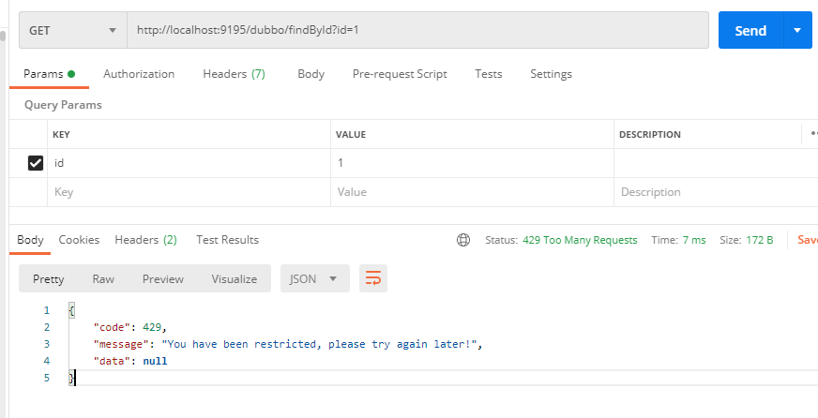Switch response view to Raw

(103, 278)
